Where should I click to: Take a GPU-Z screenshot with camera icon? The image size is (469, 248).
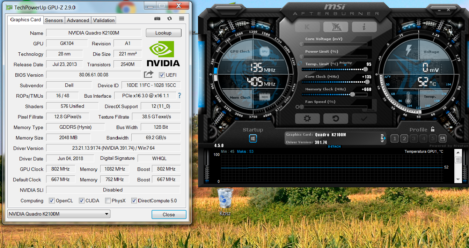[157, 18]
